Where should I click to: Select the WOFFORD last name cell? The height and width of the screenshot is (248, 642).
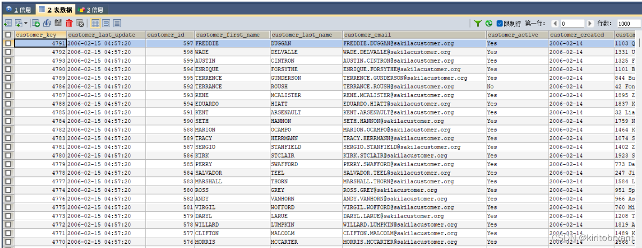coord(306,207)
